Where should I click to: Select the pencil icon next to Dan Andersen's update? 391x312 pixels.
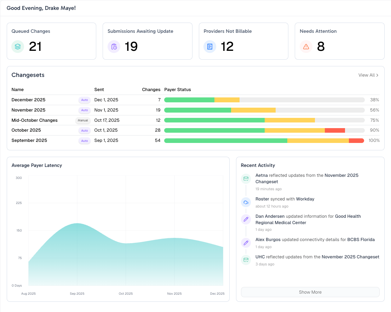tap(246, 219)
